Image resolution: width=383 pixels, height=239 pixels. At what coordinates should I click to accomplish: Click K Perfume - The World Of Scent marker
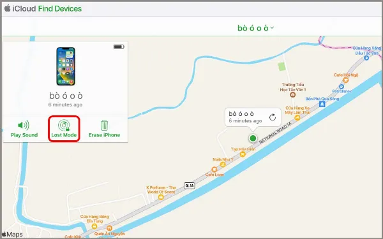161,197
